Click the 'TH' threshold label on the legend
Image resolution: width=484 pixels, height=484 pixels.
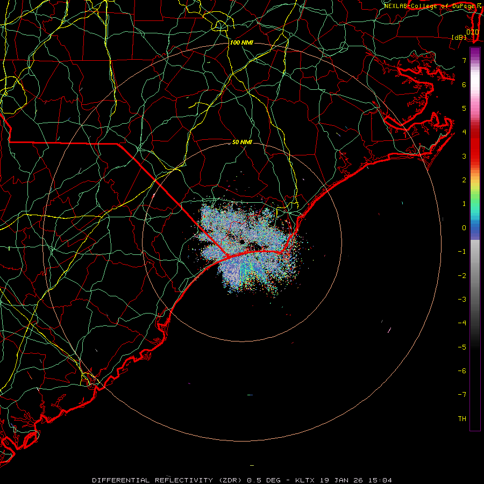[462, 419]
